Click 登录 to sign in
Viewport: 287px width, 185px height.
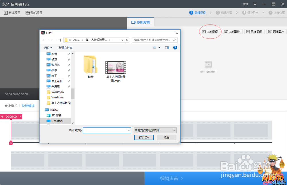[x=245, y=4]
